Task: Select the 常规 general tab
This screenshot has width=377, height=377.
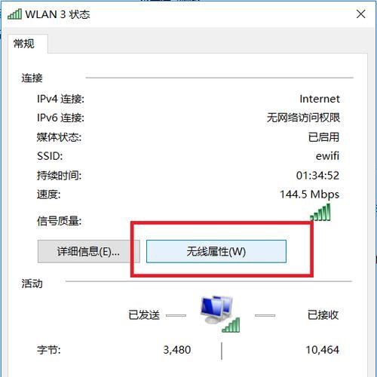Action: pos(24,44)
